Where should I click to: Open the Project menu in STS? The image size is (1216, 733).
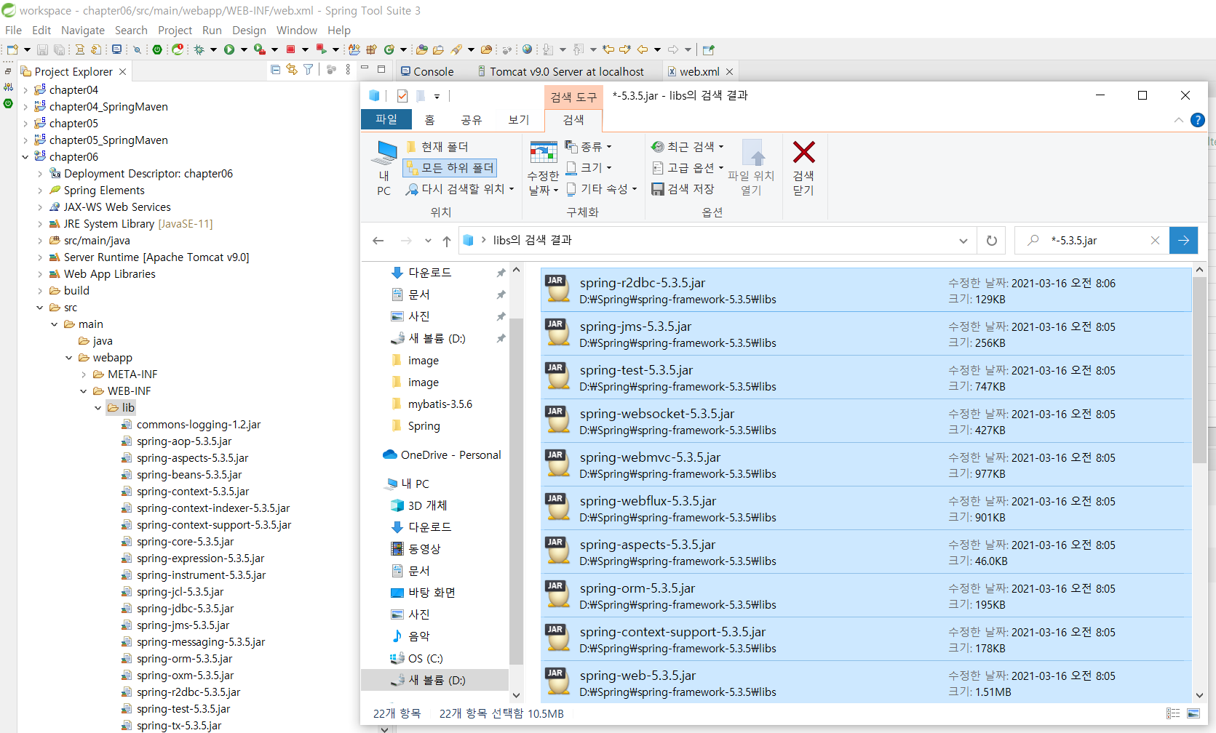(x=175, y=30)
